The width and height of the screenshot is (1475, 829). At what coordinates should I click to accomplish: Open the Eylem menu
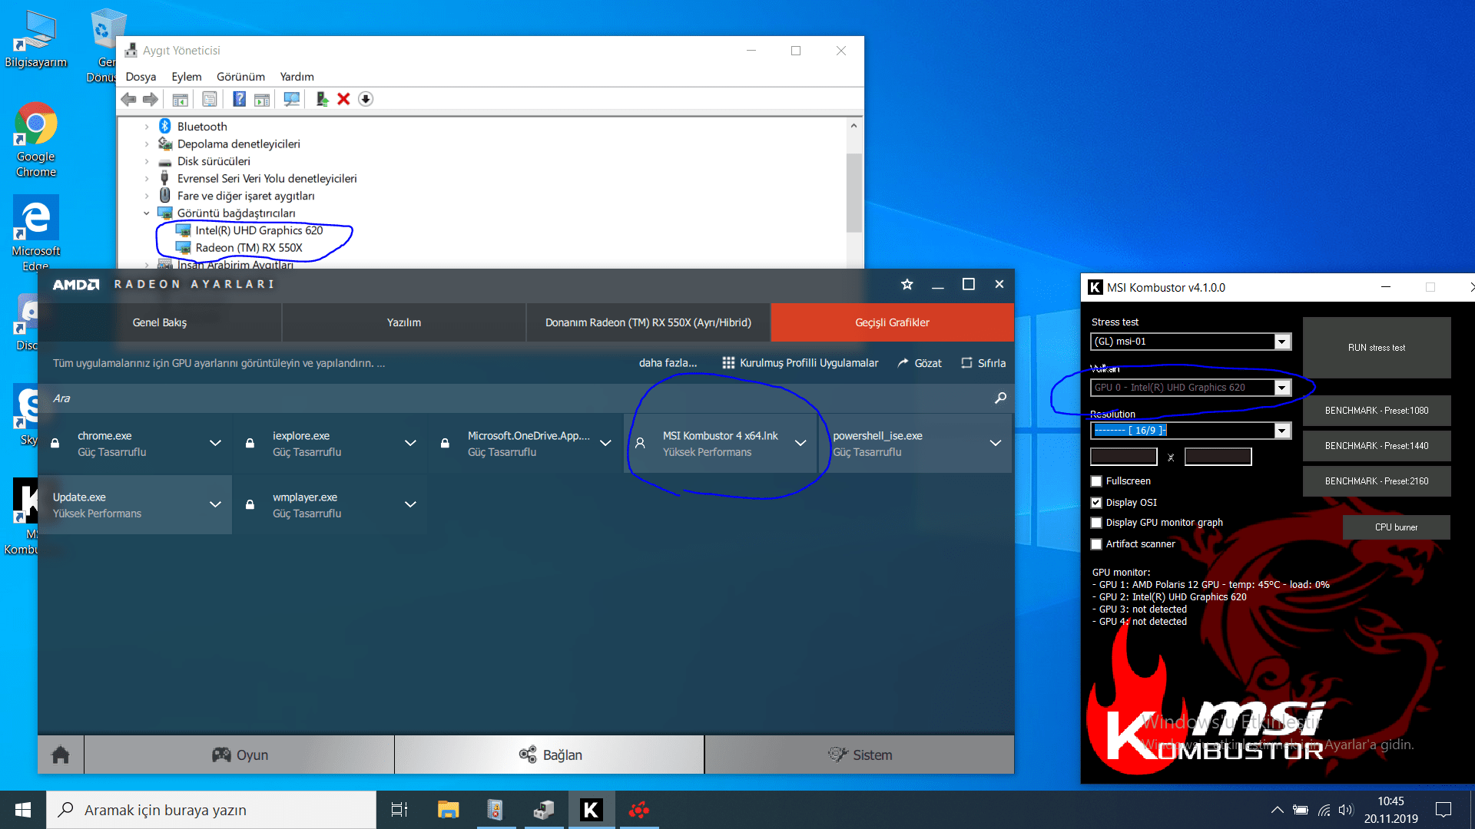click(x=186, y=77)
